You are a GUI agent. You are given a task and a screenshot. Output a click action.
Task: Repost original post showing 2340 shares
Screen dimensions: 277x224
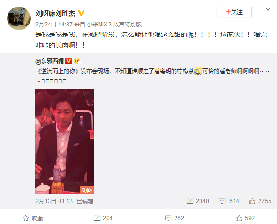198,201
